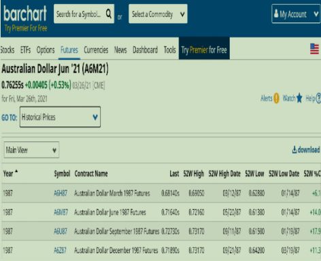Sort by the 52W High column header

(194, 174)
